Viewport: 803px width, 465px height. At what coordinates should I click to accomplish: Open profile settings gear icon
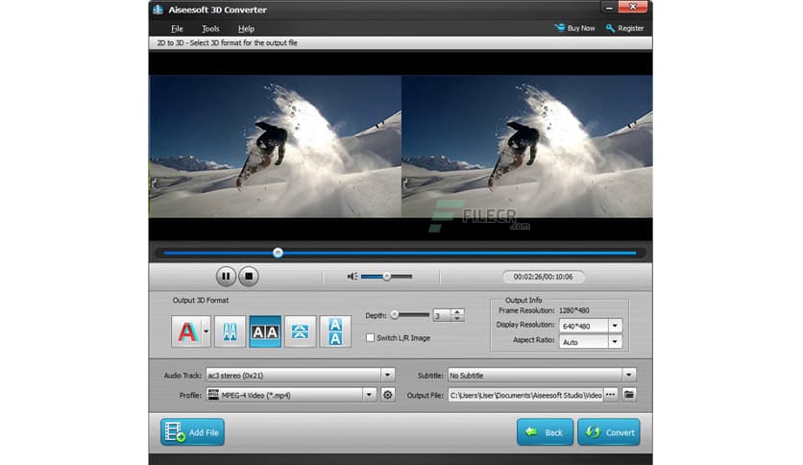click(388, 395)
